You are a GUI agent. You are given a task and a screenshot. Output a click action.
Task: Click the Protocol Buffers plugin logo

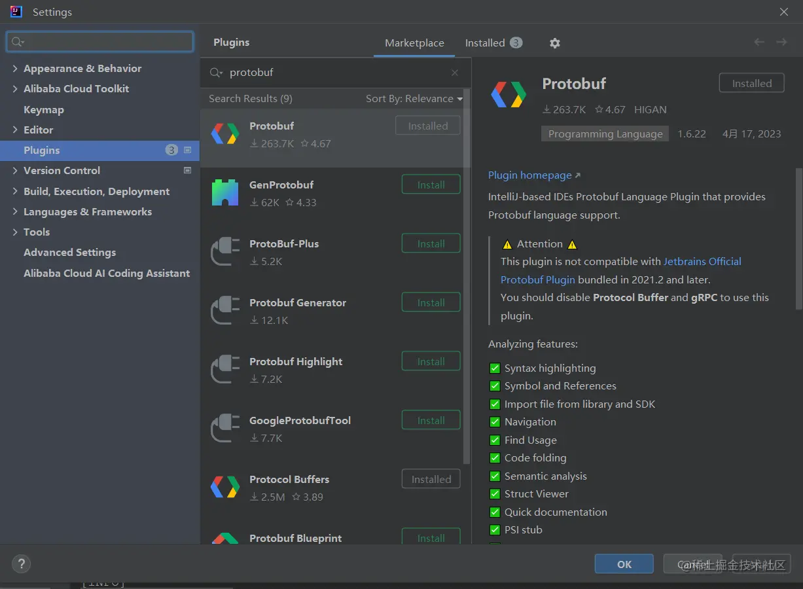click(x=224, y=488)
